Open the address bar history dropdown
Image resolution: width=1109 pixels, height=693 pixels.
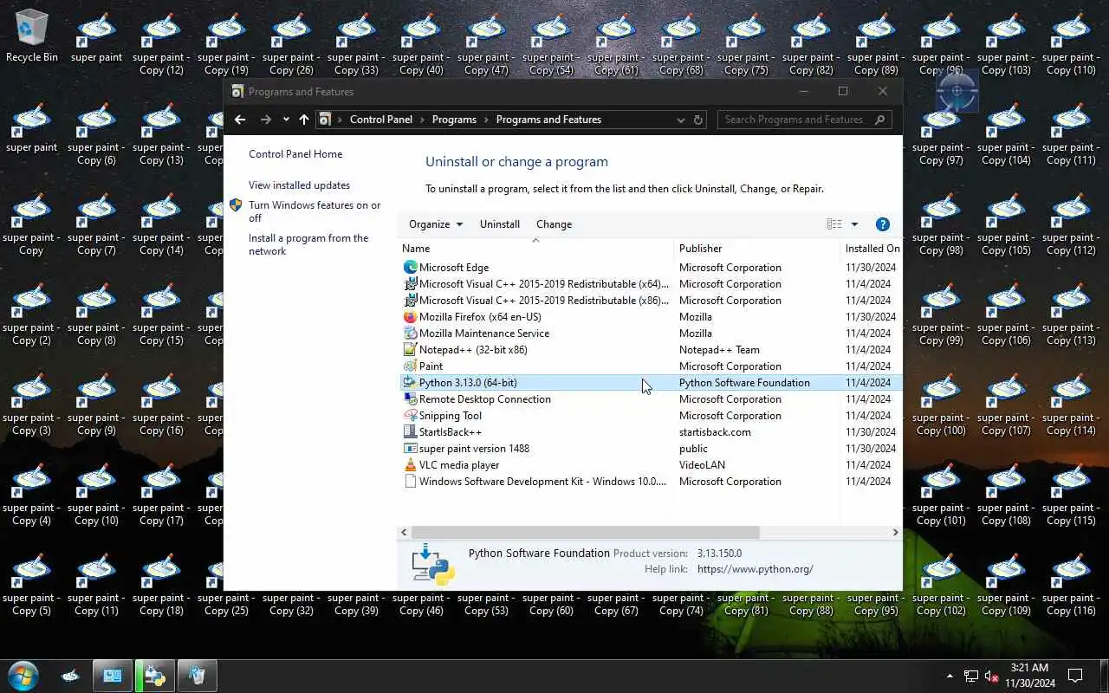[681, 120]
